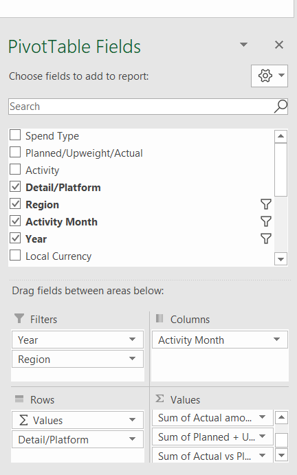This screenshot has height=475, width=297.
Task: Open the Activity Month dropdown in Columns
Action: click(276, 340)
